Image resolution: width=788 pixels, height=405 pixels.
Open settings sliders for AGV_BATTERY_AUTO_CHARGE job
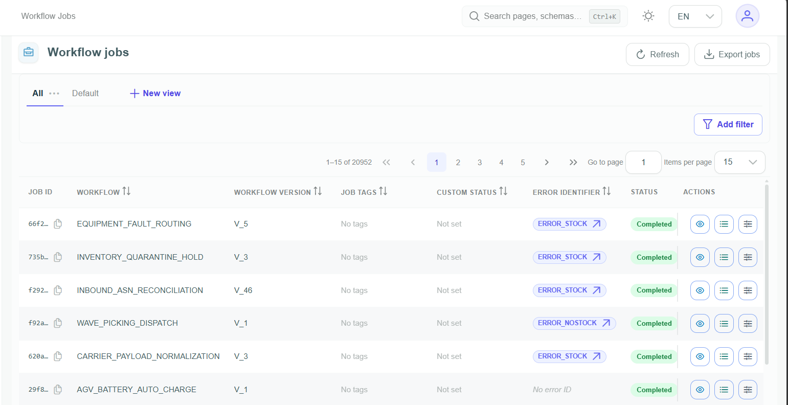click(748, 390)
